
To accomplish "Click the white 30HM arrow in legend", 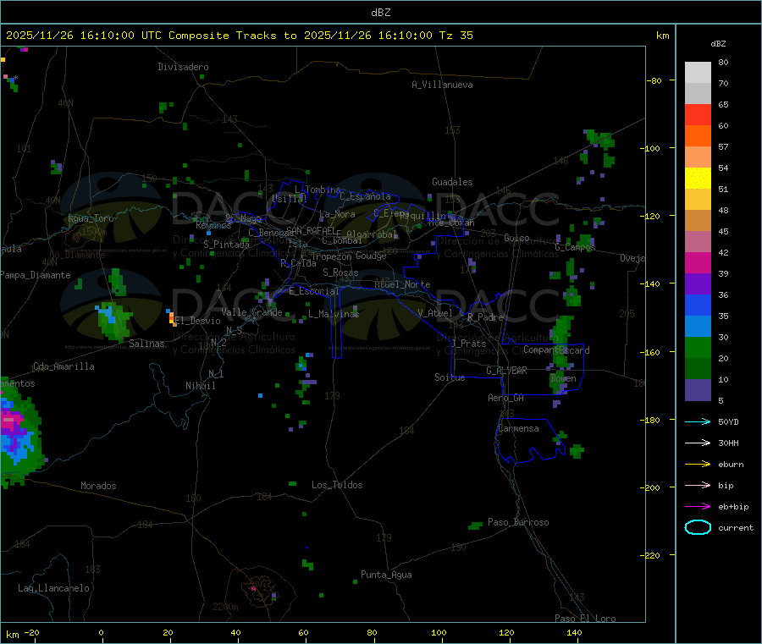I will pos(698,443).
